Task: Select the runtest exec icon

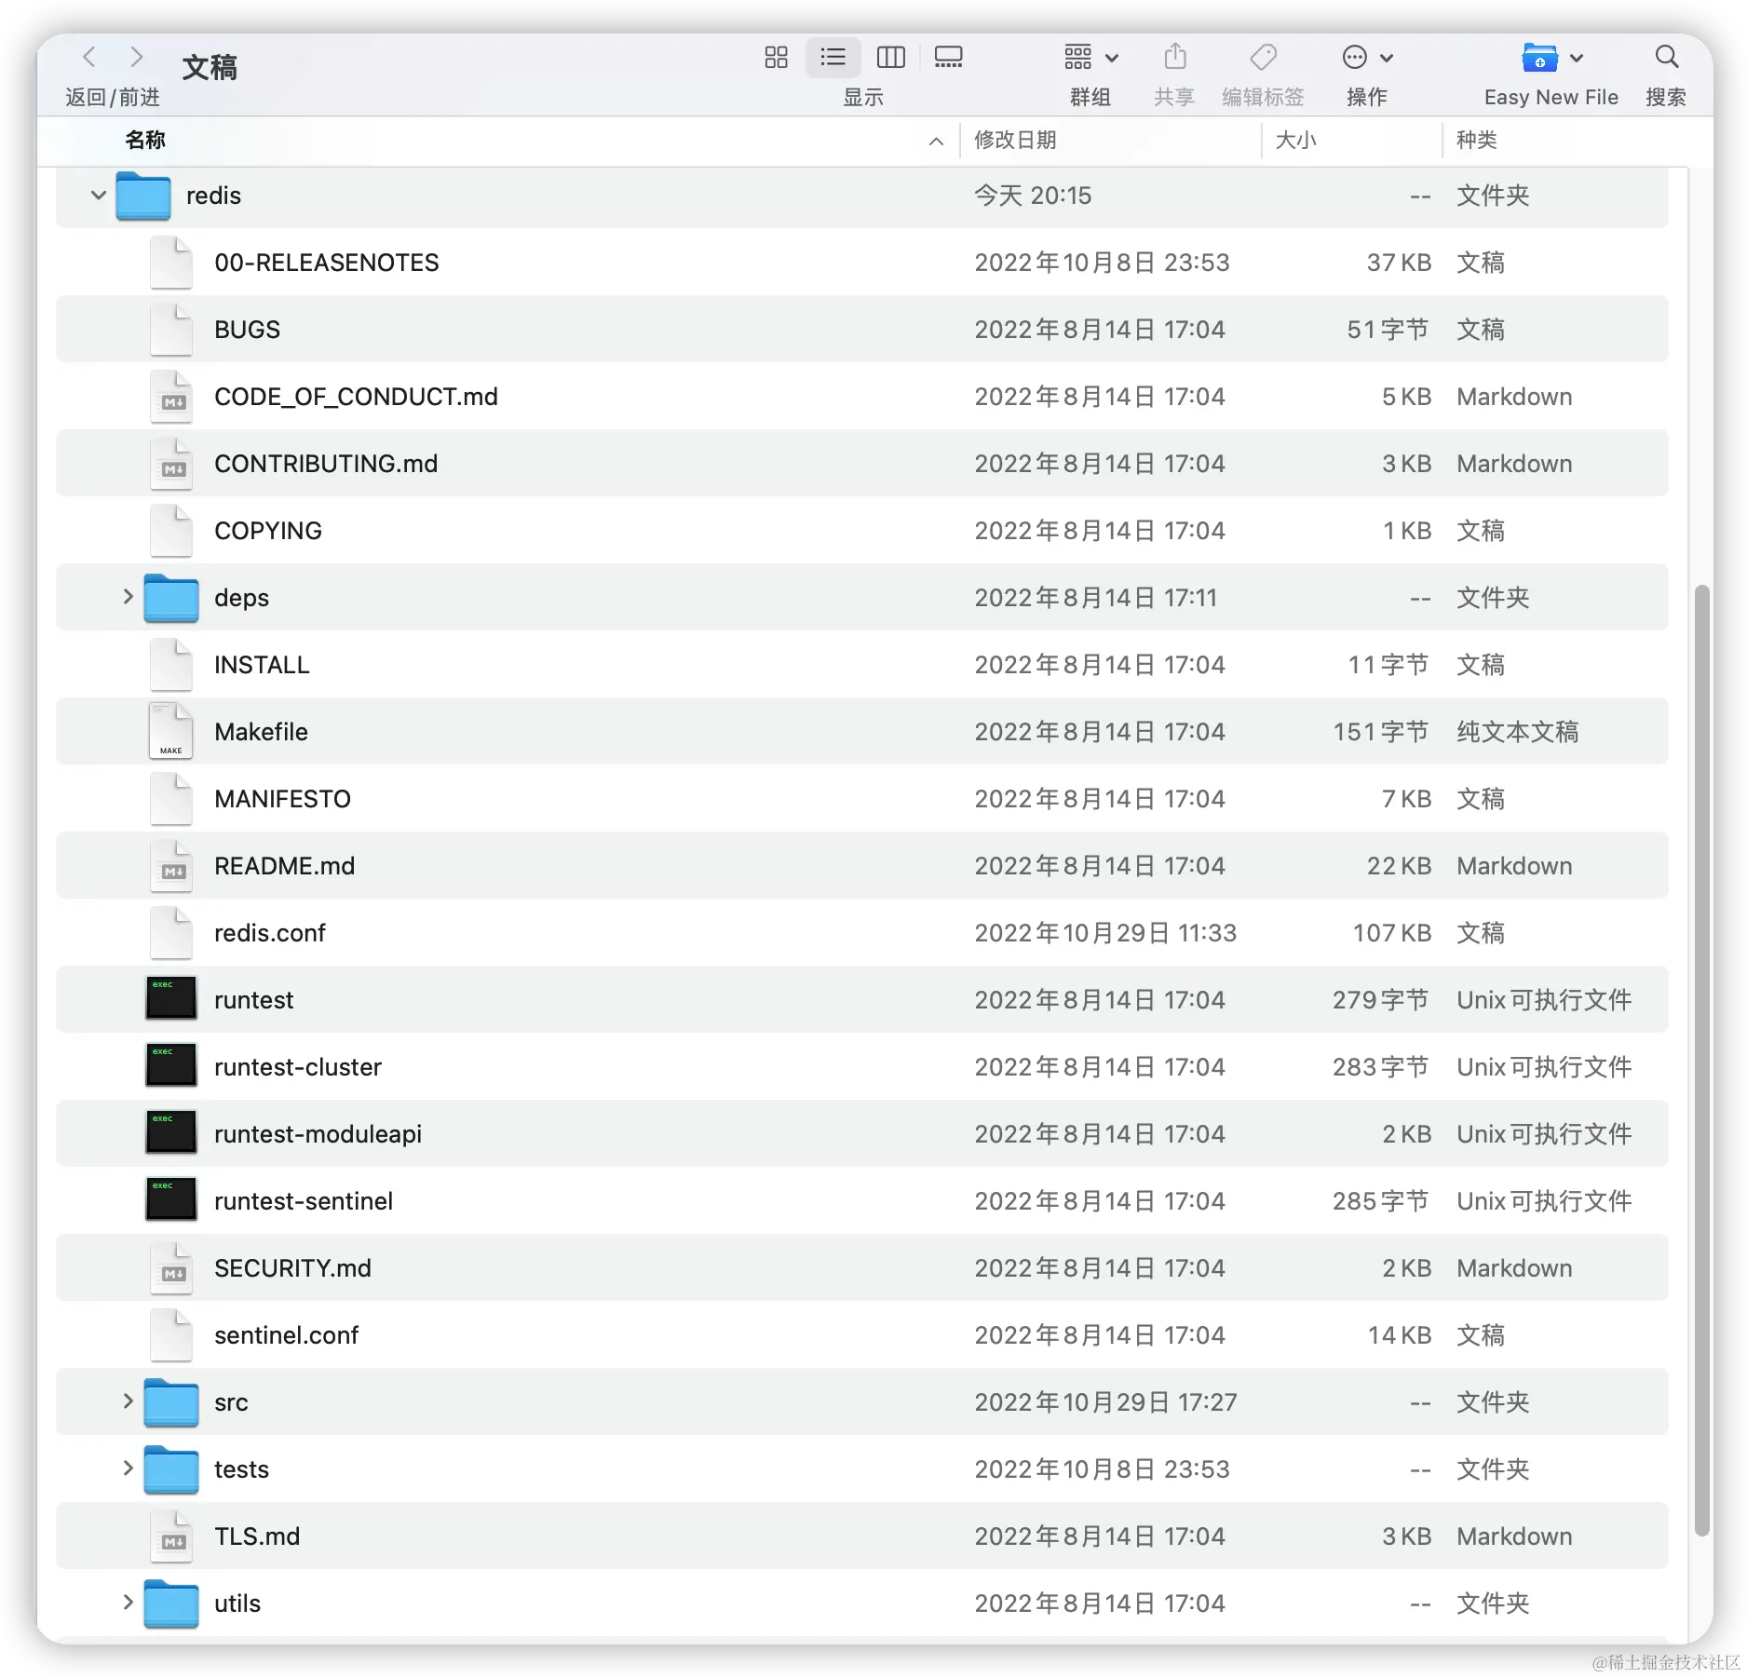Action: (x=171, y=998)
